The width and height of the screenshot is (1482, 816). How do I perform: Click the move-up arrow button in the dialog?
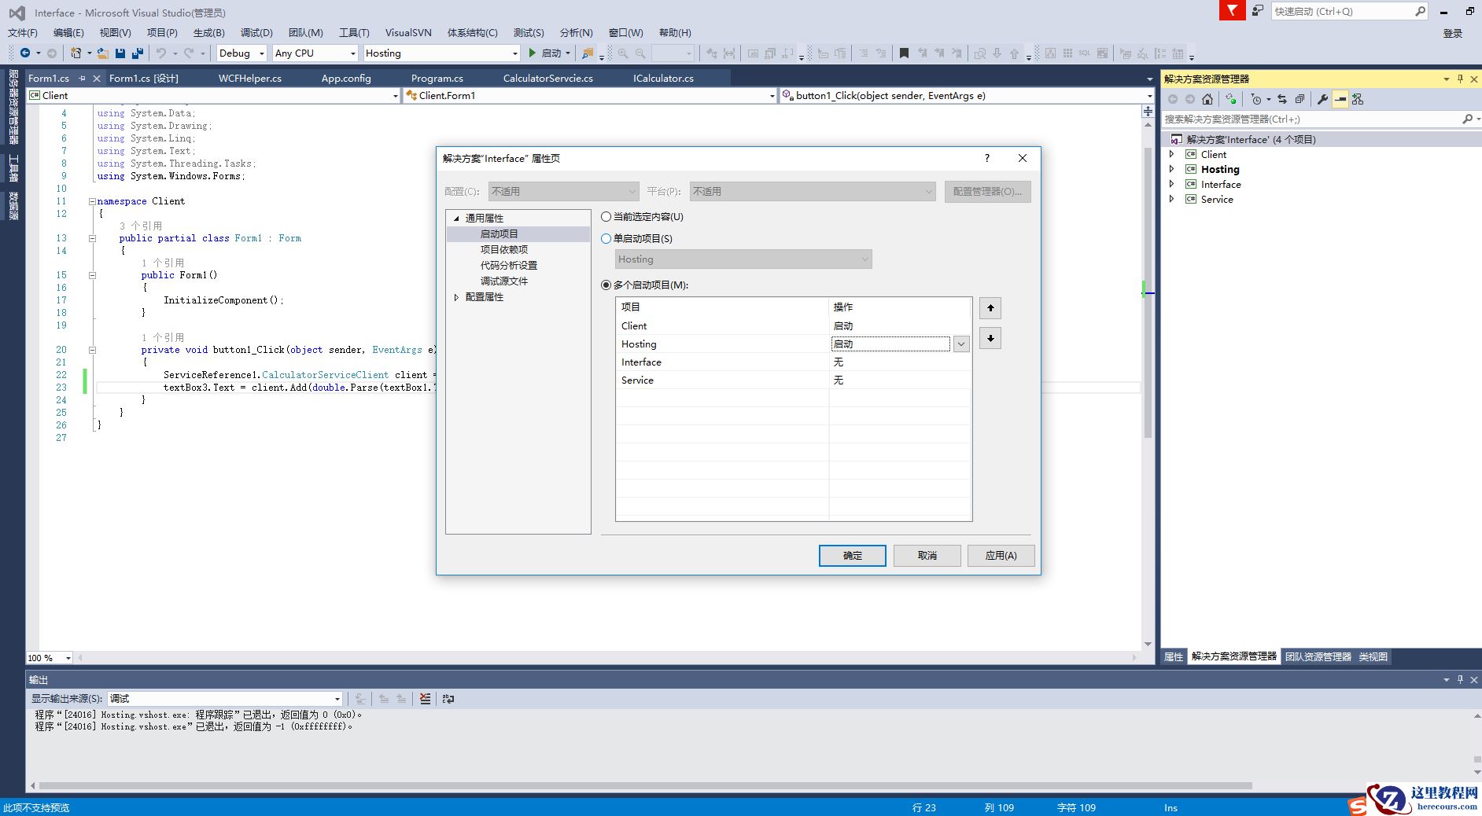click(990, 308)
